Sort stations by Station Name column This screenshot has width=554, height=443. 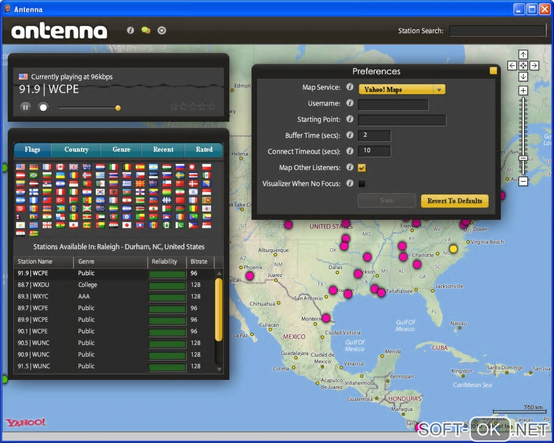click(43, 262)
